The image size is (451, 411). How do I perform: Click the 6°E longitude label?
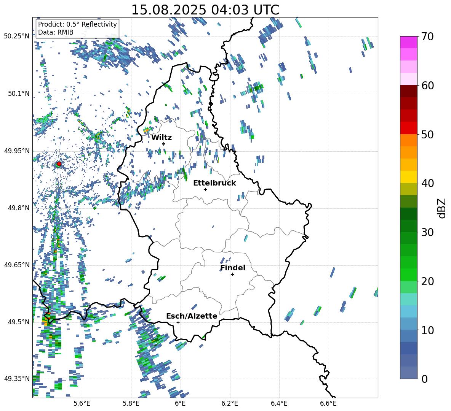pyautogui.click(x=180, y=403)
